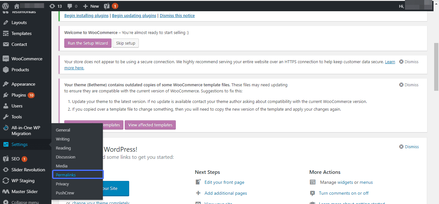Screen dimensions: 439x204
Task: Click the Settings sliders icon in sidebar
Action: pyautogui.click(x=5, y=144)
